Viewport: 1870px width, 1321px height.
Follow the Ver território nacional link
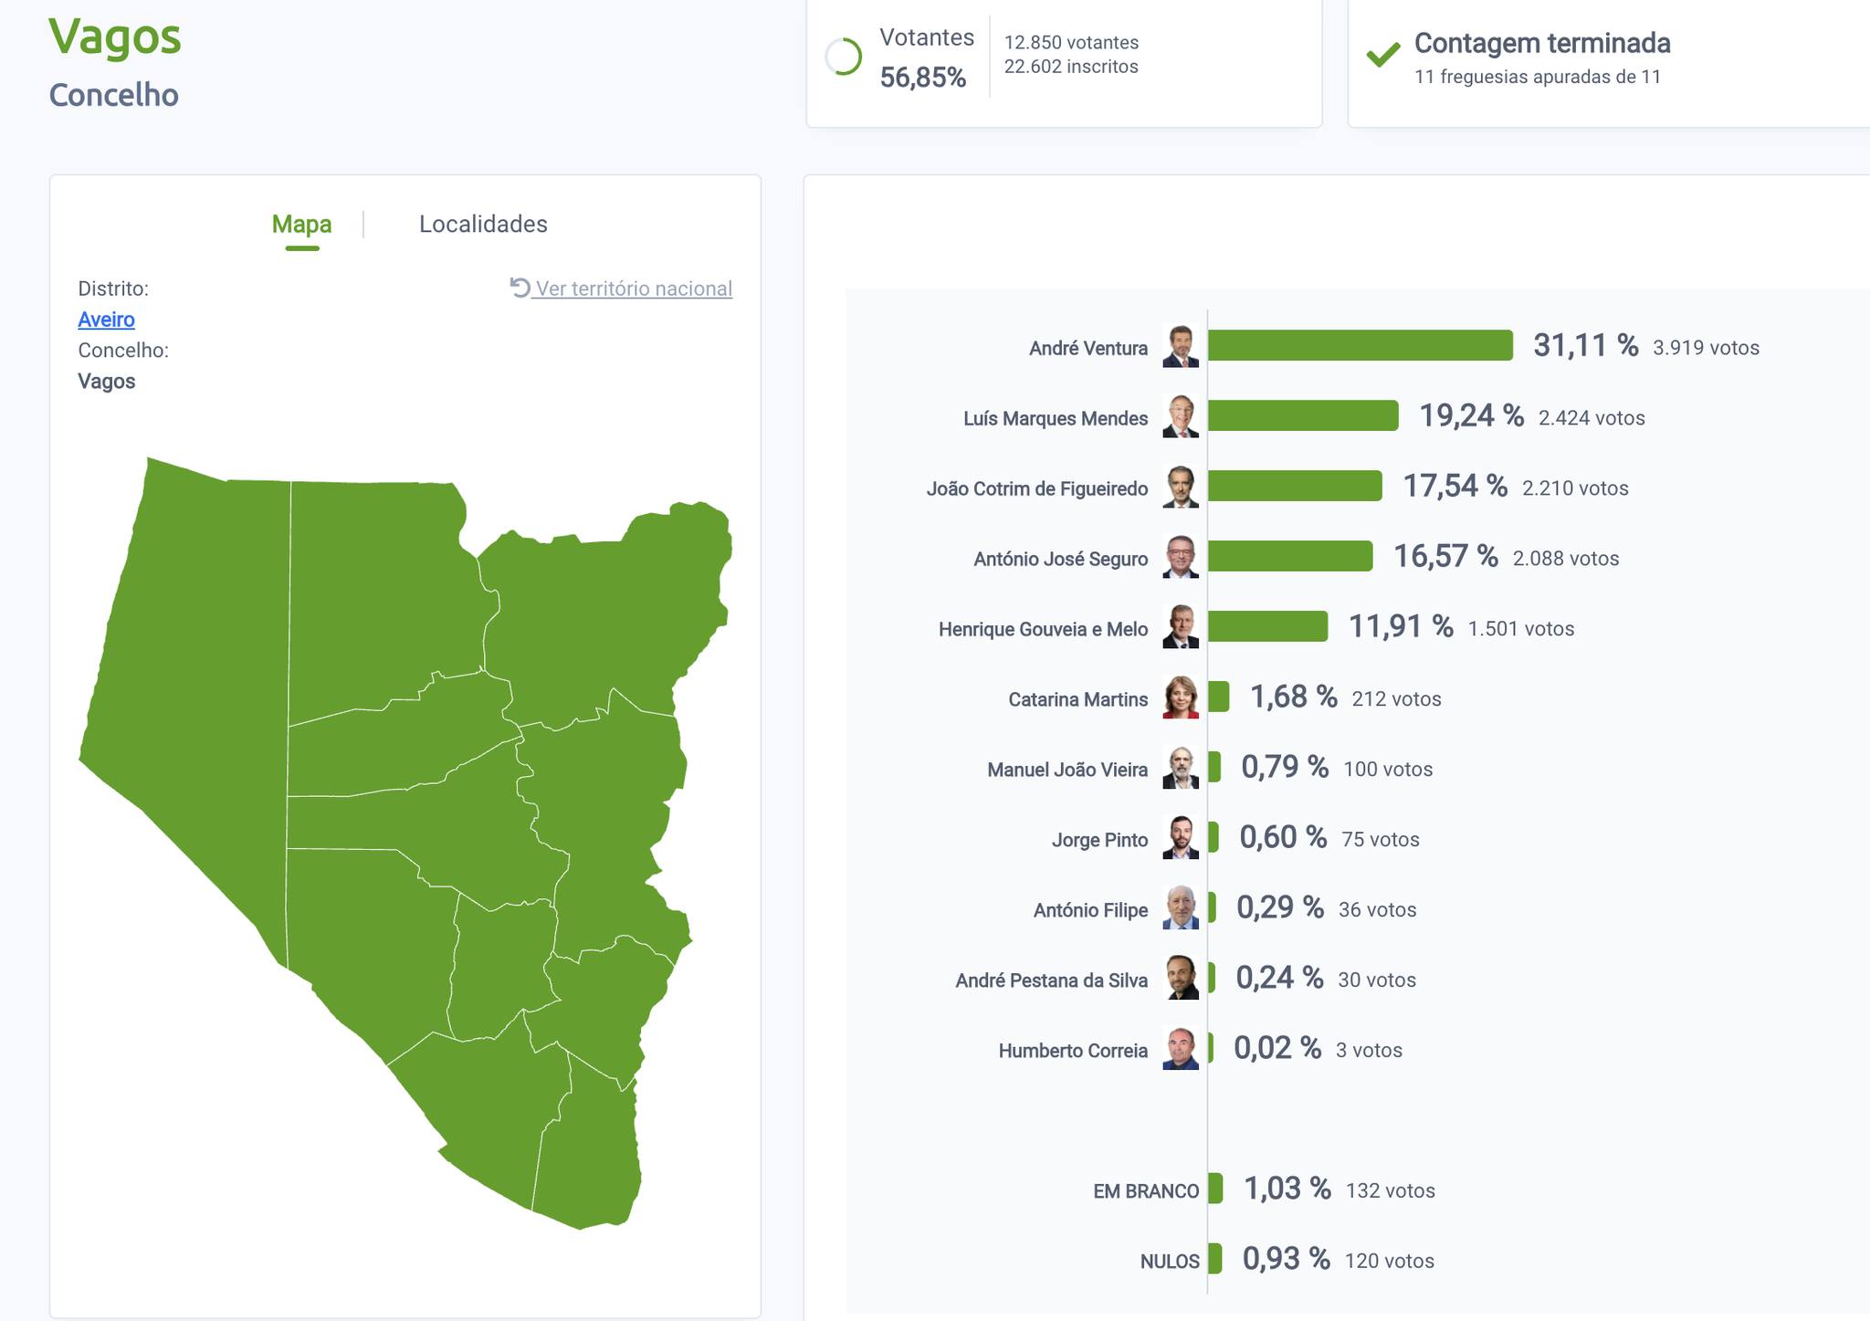point(634,288)
